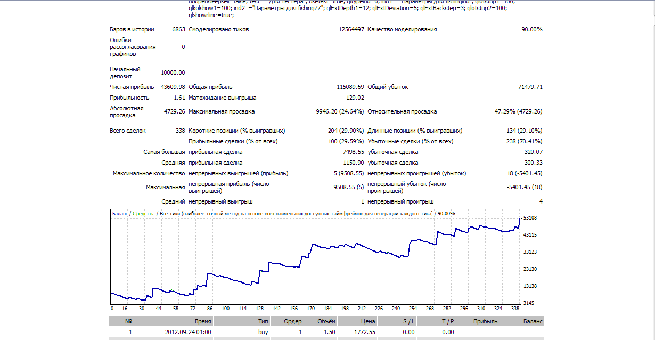Select gross loss value -71479.71
The width and height of the screenshot is (655, 340).
point(529,87)
